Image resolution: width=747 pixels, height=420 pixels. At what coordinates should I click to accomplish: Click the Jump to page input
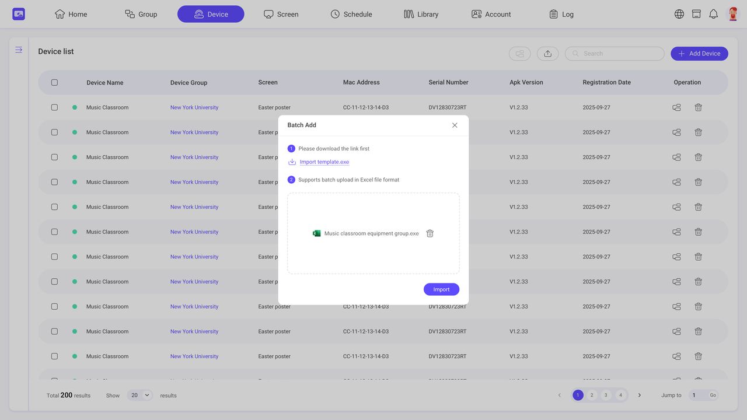(x=699, y=395)
